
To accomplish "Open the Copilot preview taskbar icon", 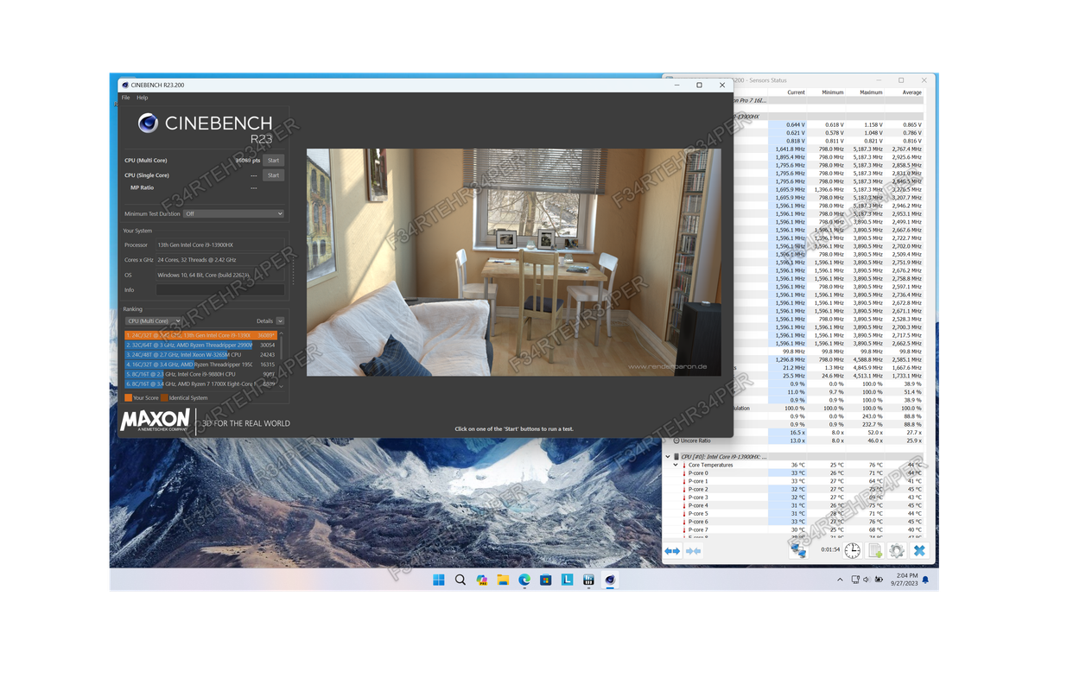I will [x=482, y=580].
